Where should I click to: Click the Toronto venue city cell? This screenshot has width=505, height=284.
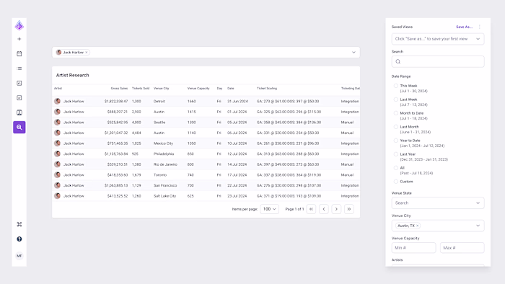pyautogui.click(x=160, y=175)
